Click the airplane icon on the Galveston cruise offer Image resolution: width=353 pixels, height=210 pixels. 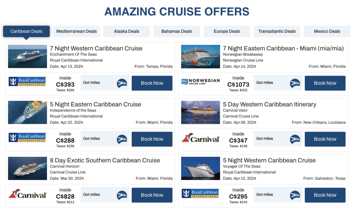click(x=295, y=194)
